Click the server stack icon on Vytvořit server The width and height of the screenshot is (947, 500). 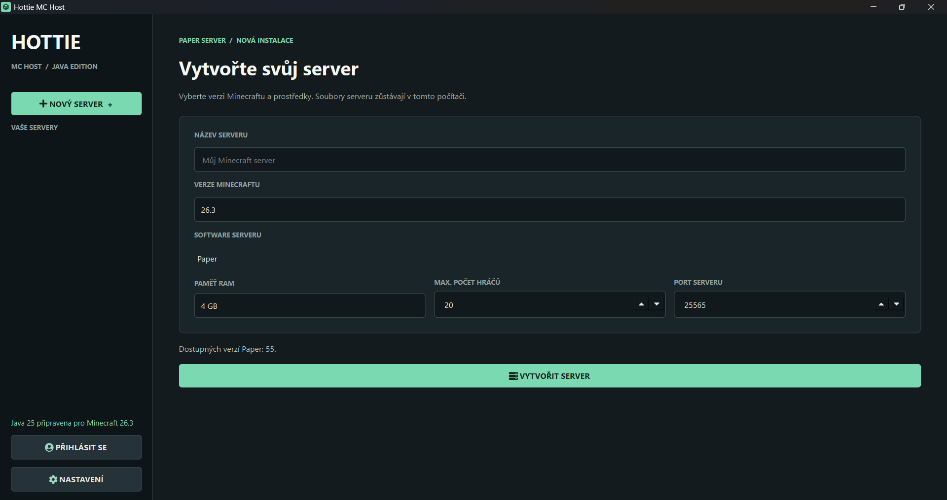[x=513, y=376]
